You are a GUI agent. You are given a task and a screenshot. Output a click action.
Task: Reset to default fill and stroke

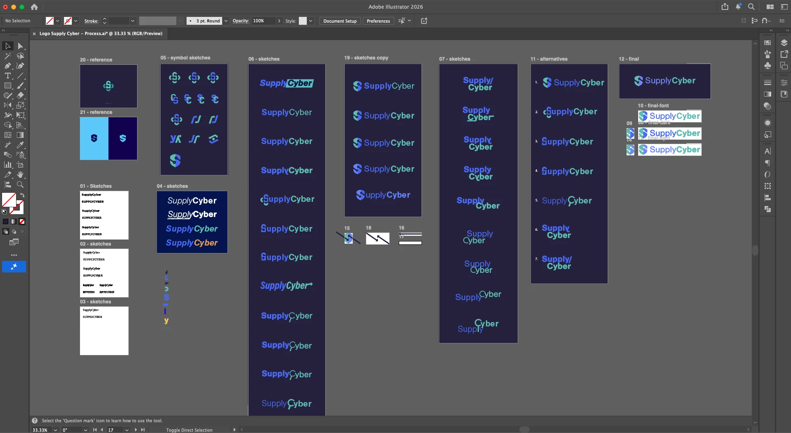pyautogui.click(x=4, y=212)
